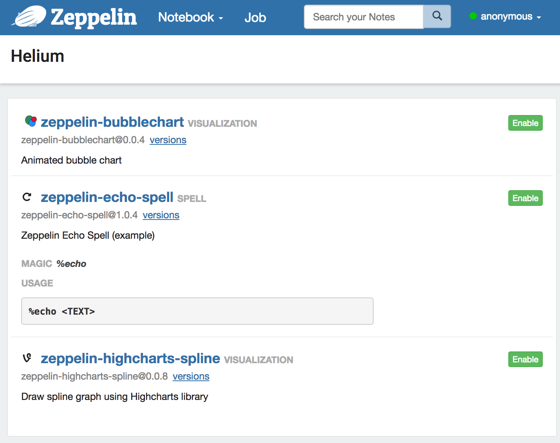
Task: Enable the zeppelin-highcharts-spline package
Action: (x=525, y=359)
